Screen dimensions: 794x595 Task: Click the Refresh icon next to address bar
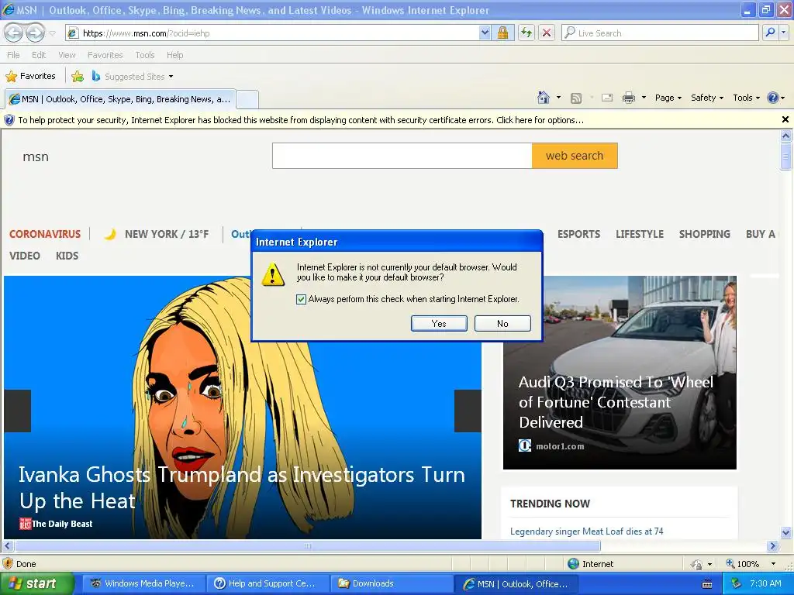tap(526, 33)
